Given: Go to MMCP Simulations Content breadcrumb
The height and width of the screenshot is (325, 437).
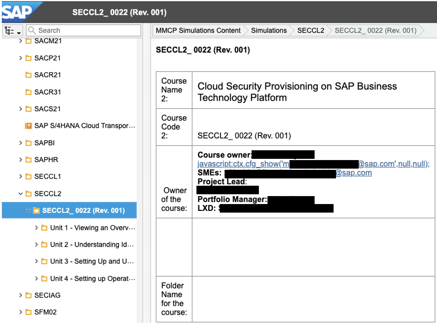Looking at the screenshot, I should [198, 31].
